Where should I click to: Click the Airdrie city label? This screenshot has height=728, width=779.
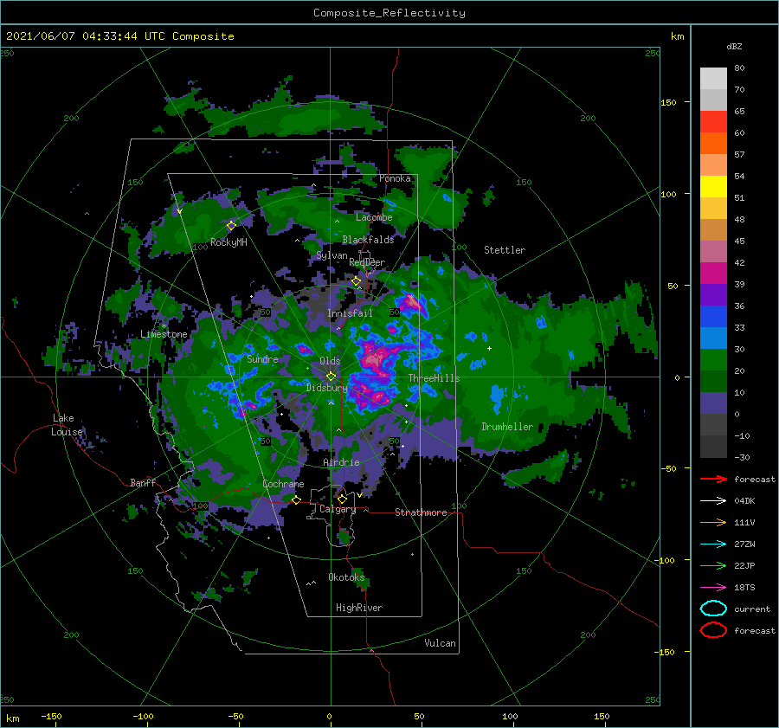[341, 462]
